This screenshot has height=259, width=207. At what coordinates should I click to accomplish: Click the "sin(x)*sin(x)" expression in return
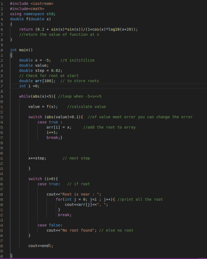[66, 29]
